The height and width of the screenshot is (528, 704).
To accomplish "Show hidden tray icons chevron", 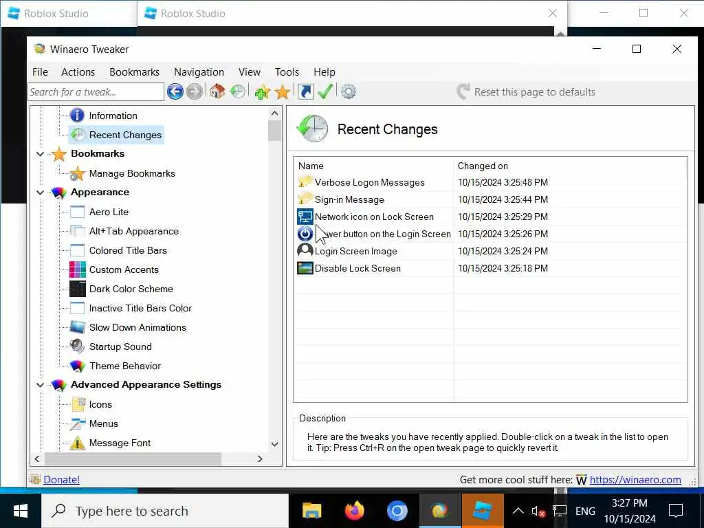I will pyautogui.click(x=518, y=511).
